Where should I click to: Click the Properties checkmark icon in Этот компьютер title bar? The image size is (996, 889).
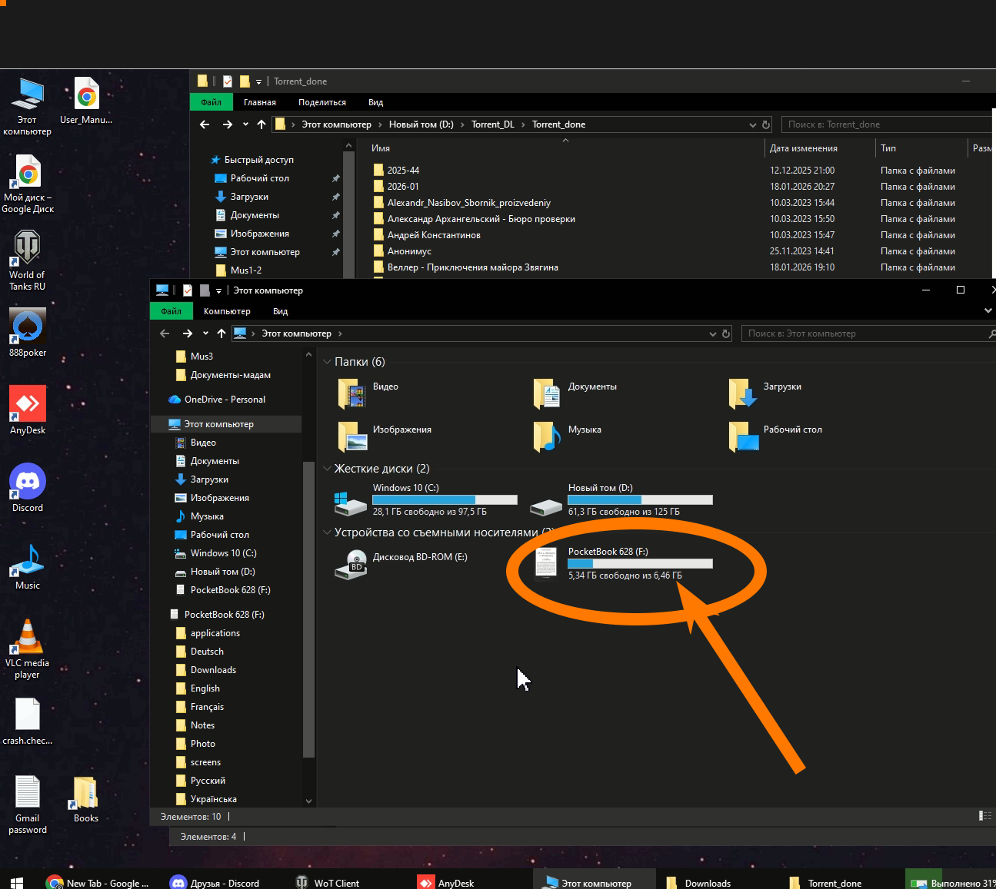[188, 290]
